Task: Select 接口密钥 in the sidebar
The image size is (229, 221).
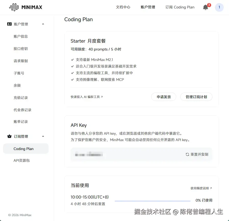Action: coord(20,48)
